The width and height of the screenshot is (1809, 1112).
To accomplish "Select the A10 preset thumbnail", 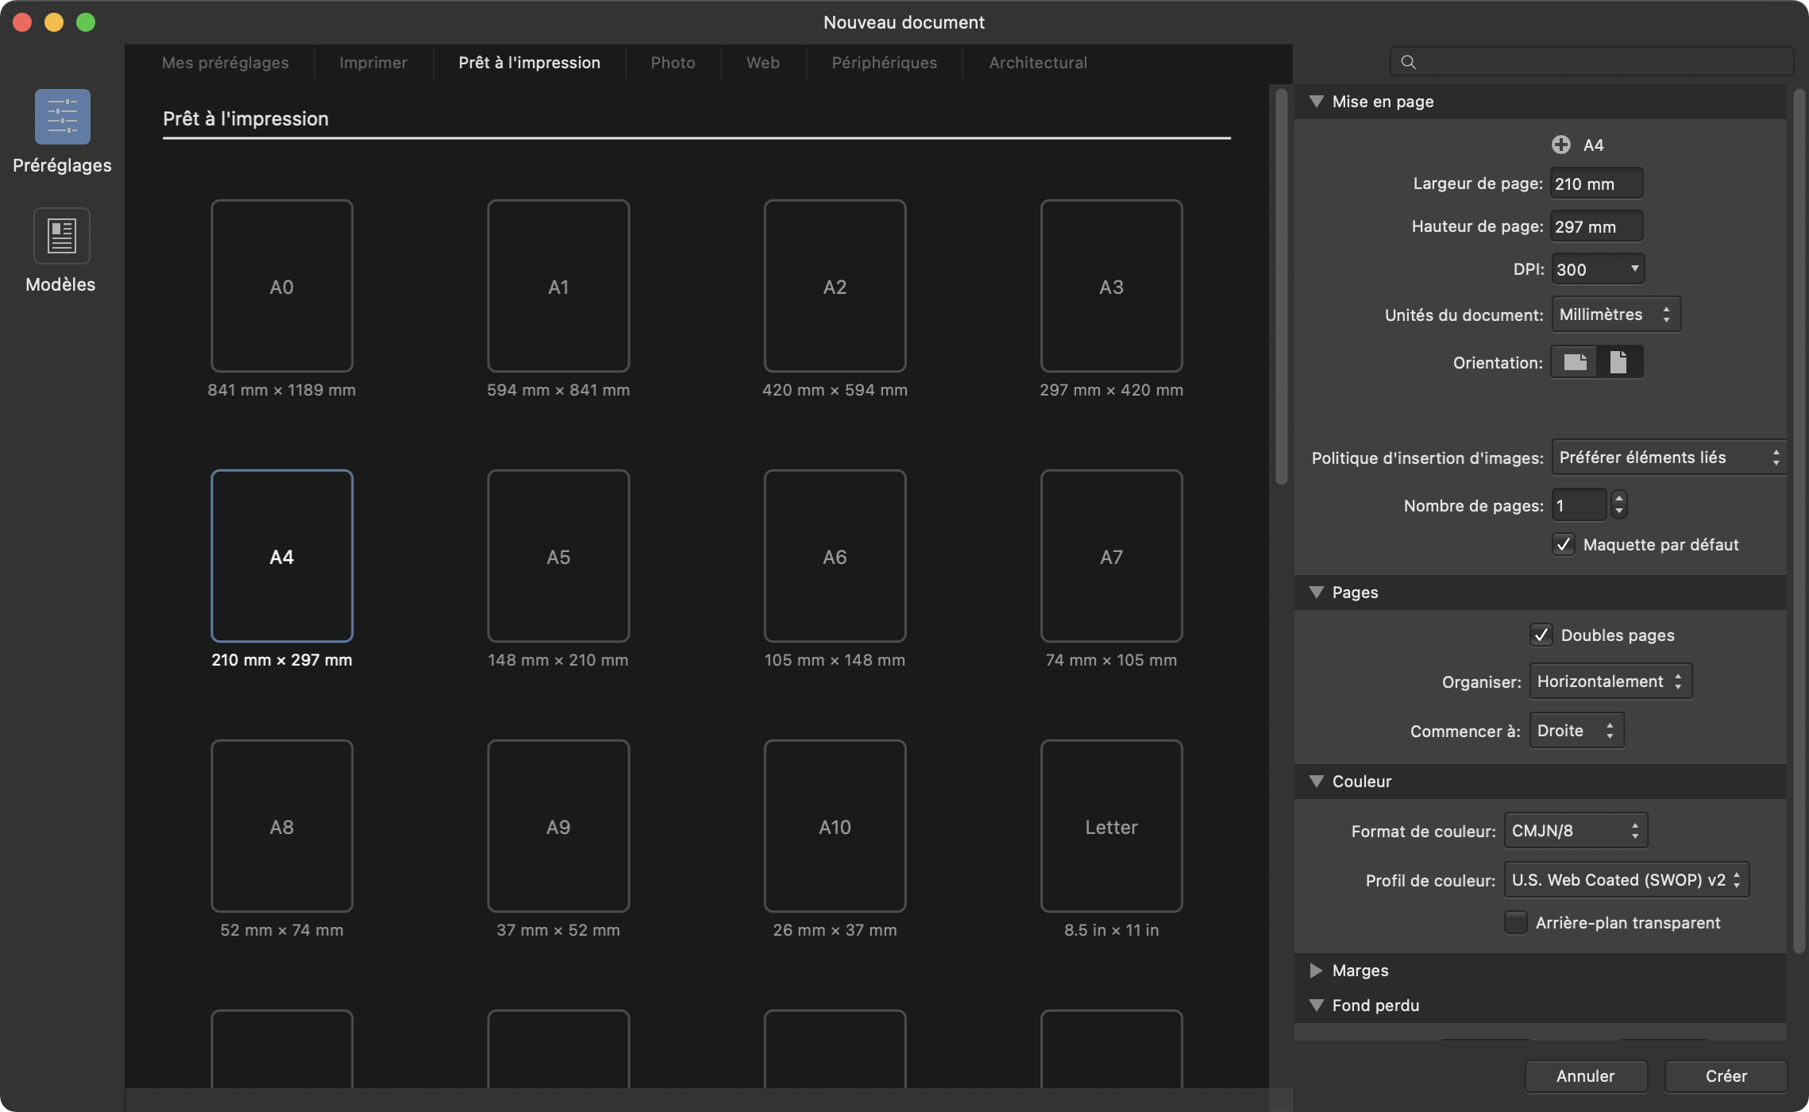I will (835, 826).
